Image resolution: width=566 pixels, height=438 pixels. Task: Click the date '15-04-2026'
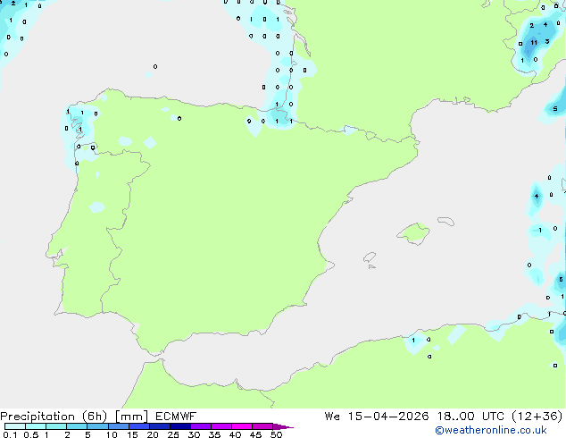point(388,417)
